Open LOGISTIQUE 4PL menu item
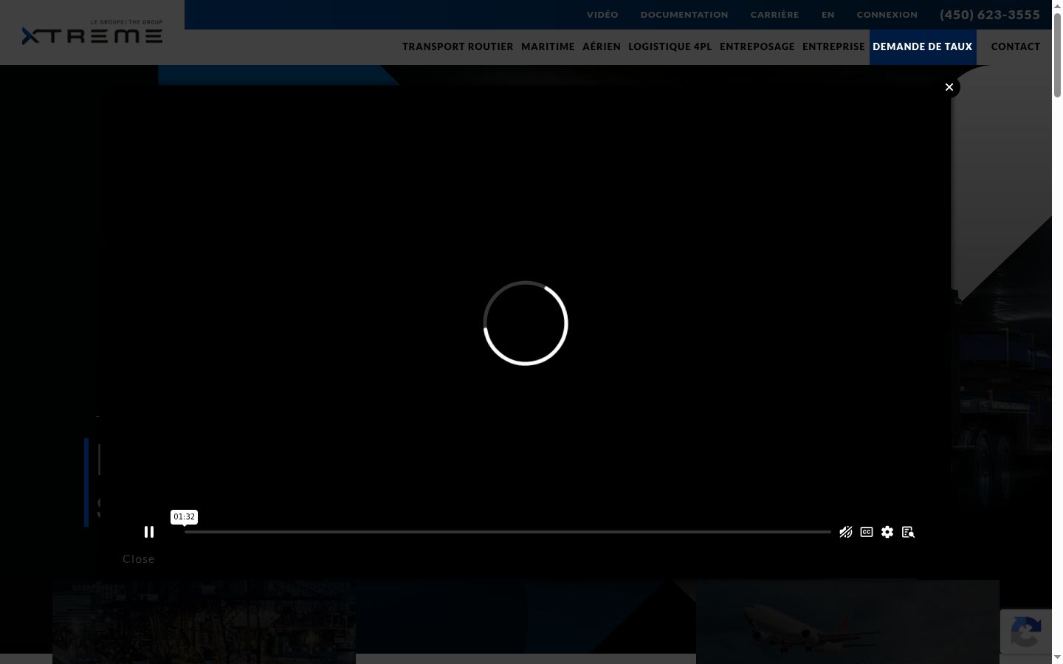 click(x=670, y=46)
